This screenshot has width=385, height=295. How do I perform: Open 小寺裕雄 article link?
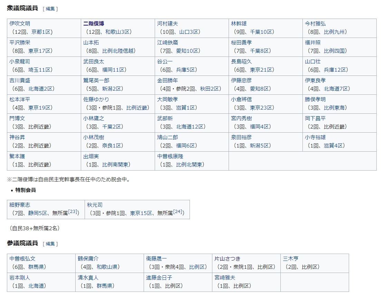(x=315, y=137)
